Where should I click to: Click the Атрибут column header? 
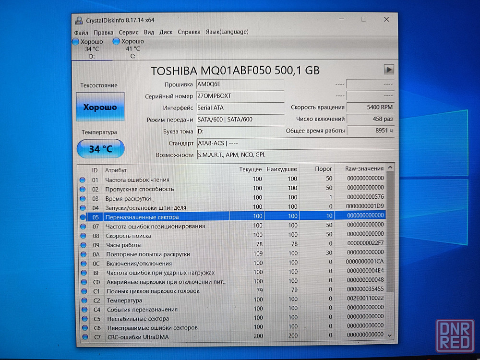coord(116,170)
